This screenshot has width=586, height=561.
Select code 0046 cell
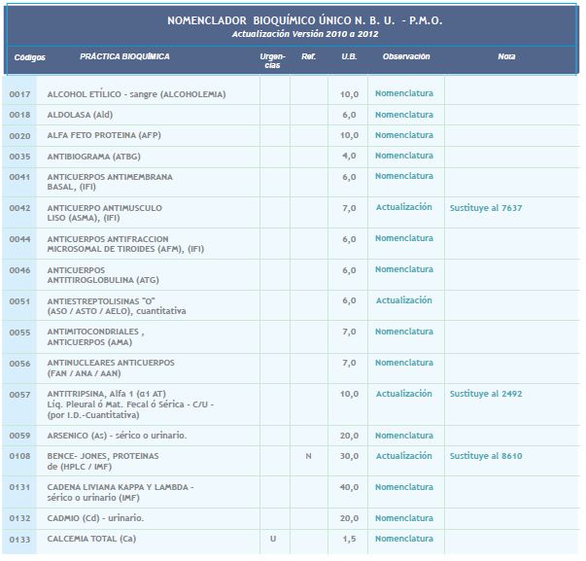click(19, 270)
